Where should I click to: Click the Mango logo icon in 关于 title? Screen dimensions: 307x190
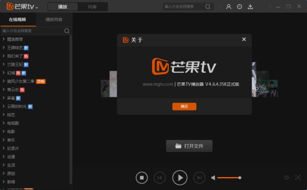point(126,40)
